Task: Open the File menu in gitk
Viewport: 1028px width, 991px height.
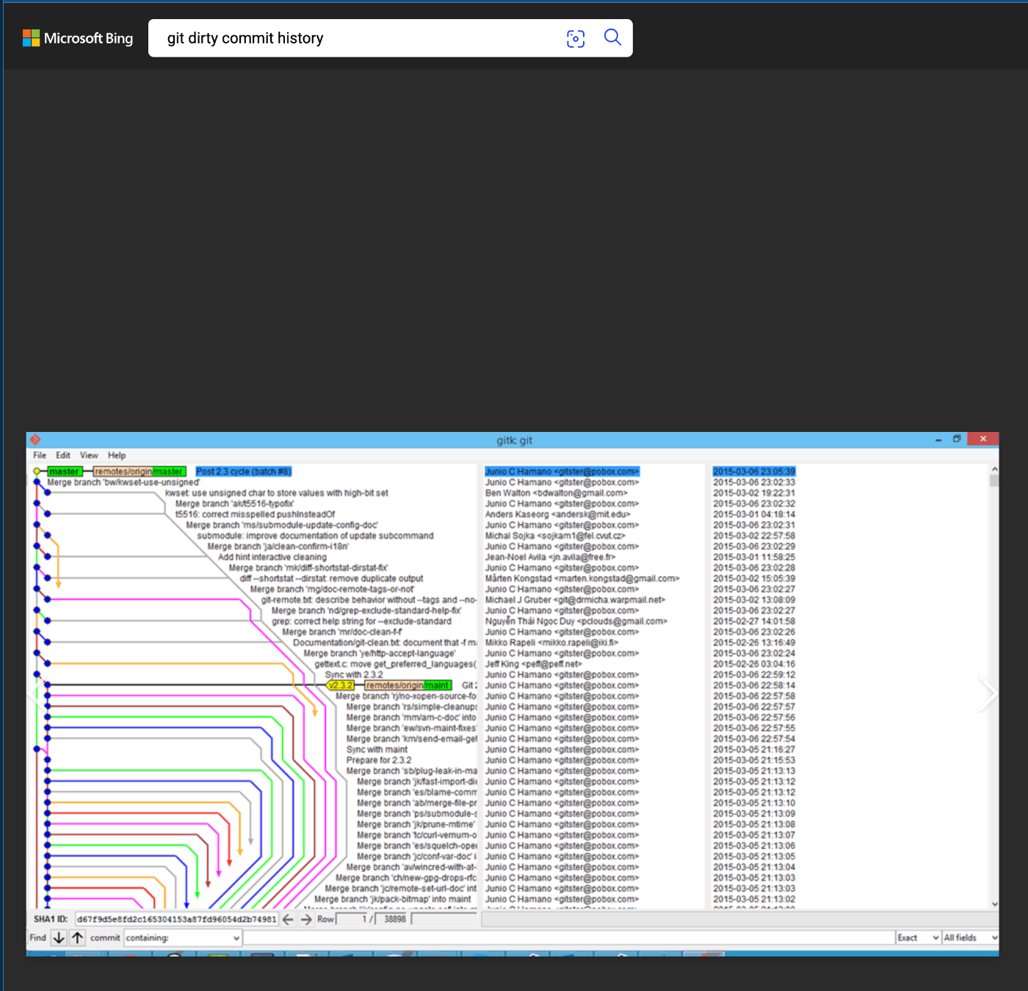Action: [40, 455]
